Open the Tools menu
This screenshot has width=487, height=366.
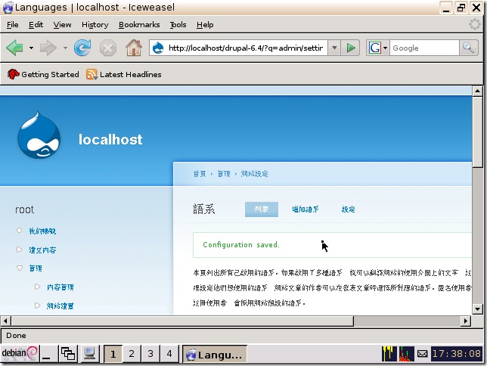(178, 24)
